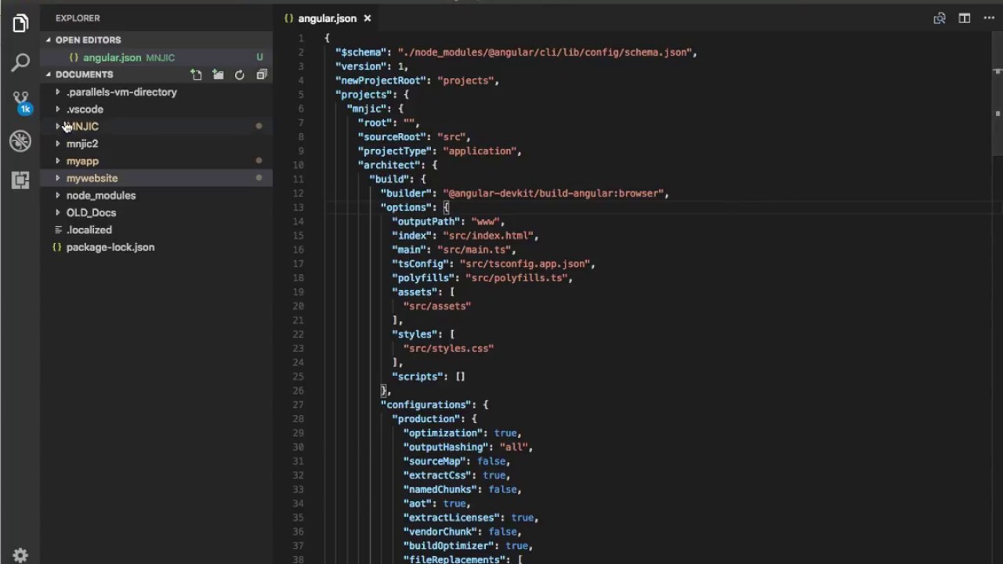Click the "buildOptimizer" key
The width and height of the screenshot is (1003, 564).
pyautogui.click(x=448, y=546)
